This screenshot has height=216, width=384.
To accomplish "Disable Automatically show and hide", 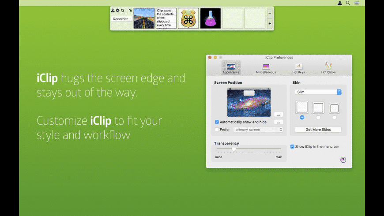I will click(x=217, y=122).
